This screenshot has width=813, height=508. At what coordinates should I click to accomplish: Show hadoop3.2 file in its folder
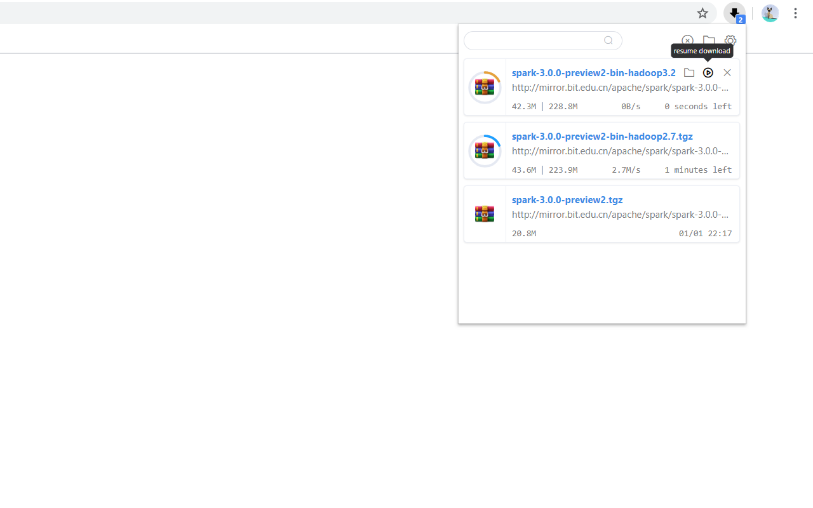689,72
